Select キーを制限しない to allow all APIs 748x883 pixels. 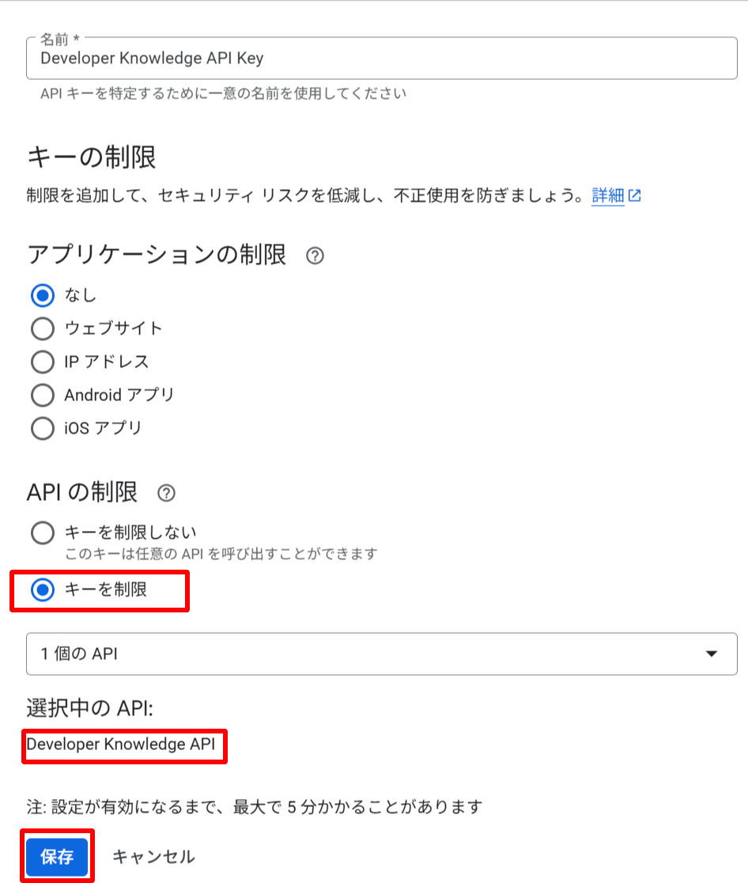pyautogui.click(x=42, y=532)
